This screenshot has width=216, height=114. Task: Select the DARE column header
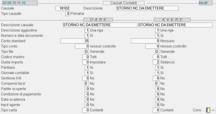[98, 20]
